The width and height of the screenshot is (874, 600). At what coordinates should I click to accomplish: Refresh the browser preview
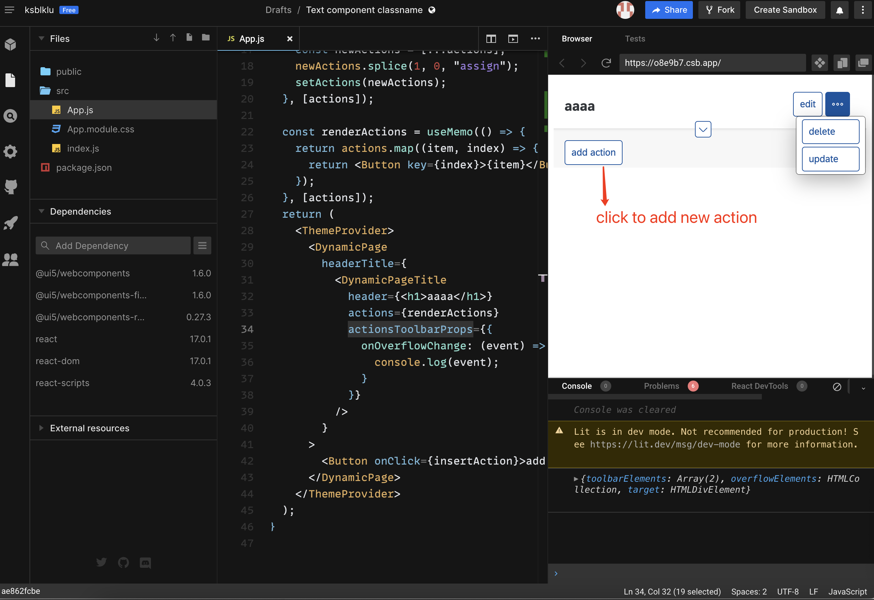606,63
